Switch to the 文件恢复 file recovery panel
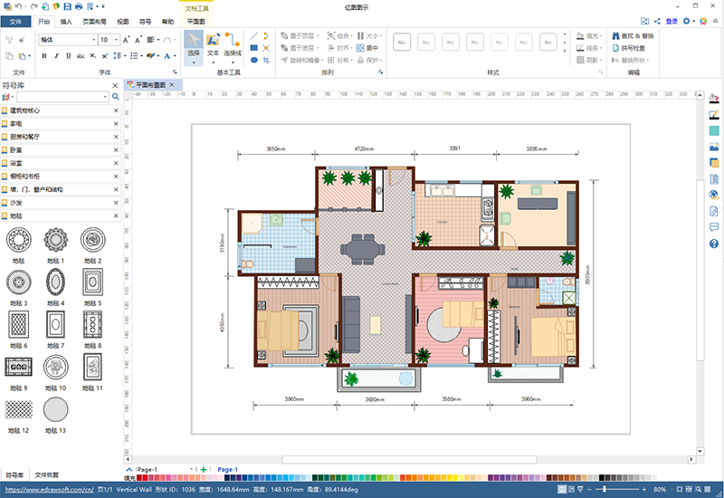This screenshot has height=498, width=724. 47,474
